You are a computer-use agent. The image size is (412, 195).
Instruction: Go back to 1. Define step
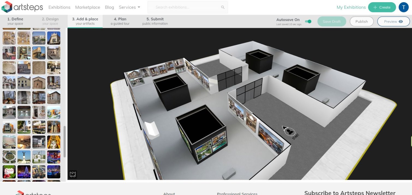[x=15, y=21]
